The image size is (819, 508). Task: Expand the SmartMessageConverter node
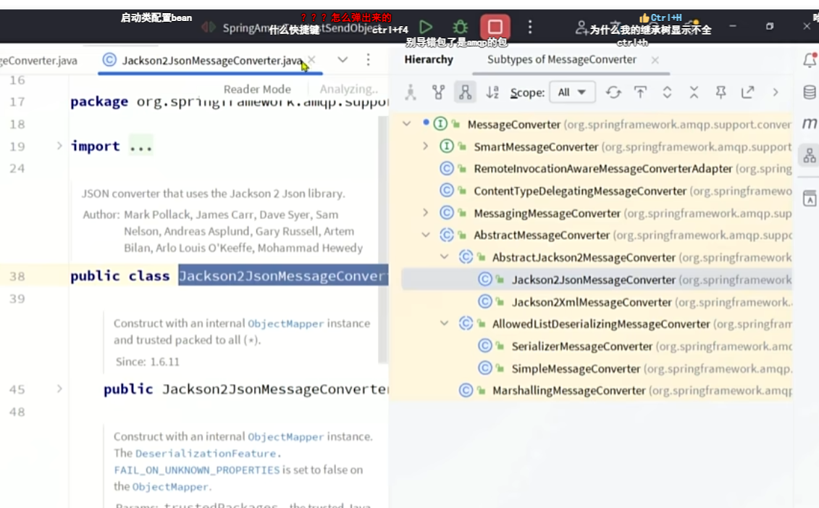pyautogui.click(x=425, y=146)
